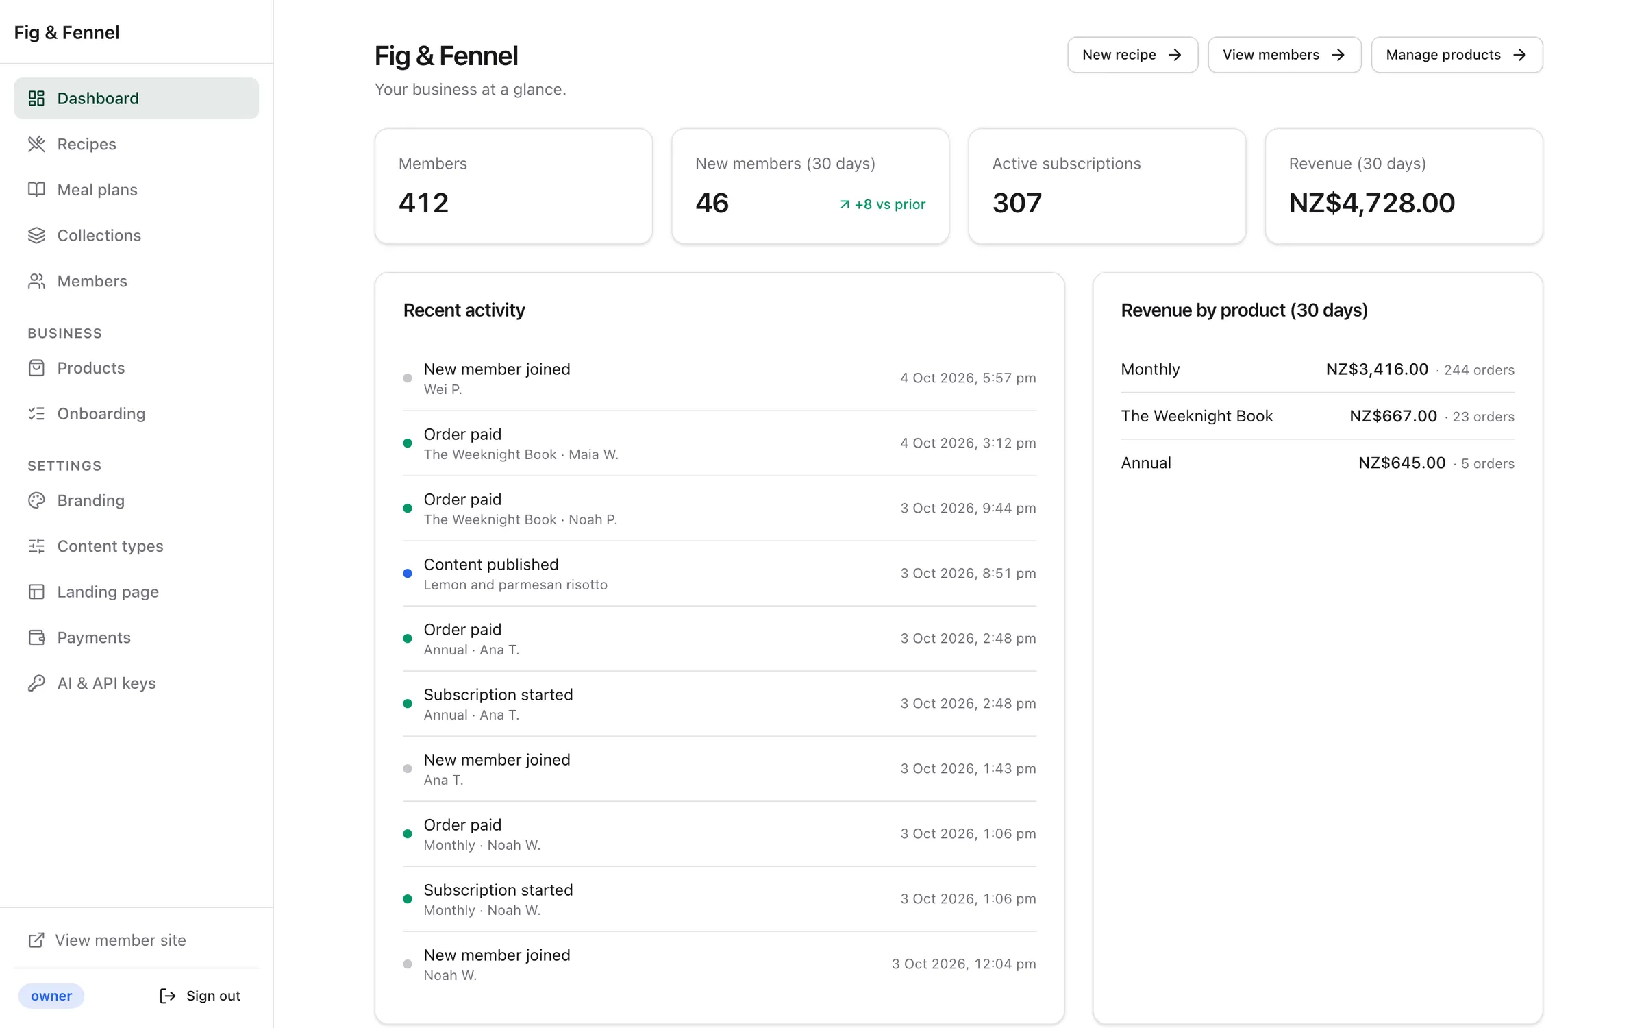Click the Members people icon
This screenshot has height=1028, width=1644.
pyautogui.click(x=36, y=281)
